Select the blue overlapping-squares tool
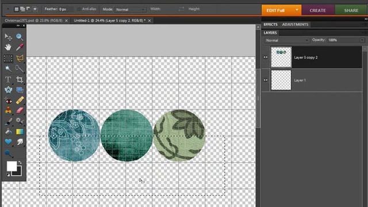368x207 pixels. coord(20,90)
